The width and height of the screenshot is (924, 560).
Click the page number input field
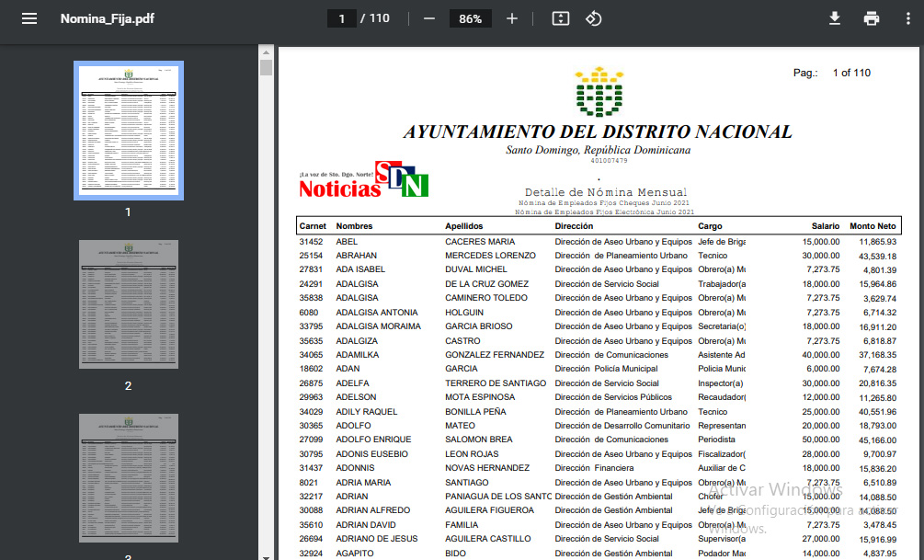(341, 18)
